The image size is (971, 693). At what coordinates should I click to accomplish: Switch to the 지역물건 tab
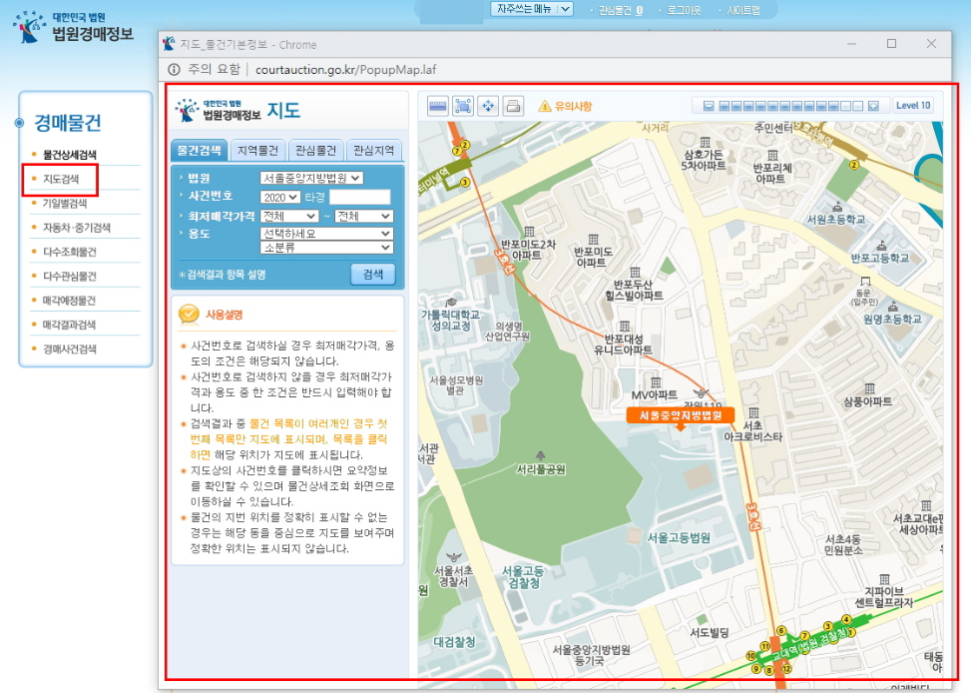point(257,151)
